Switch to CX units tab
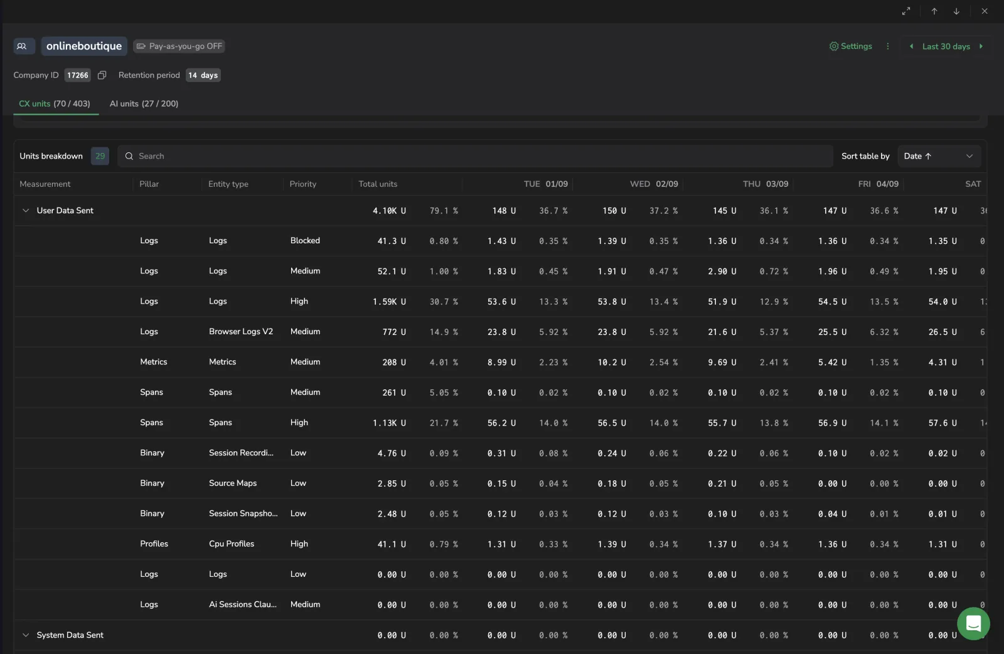The width and height of the screenshot is (1004, 654). click(55, 104)
